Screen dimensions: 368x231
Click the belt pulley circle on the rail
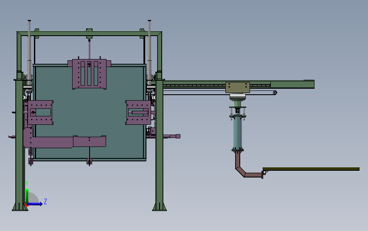click(275, 93)
